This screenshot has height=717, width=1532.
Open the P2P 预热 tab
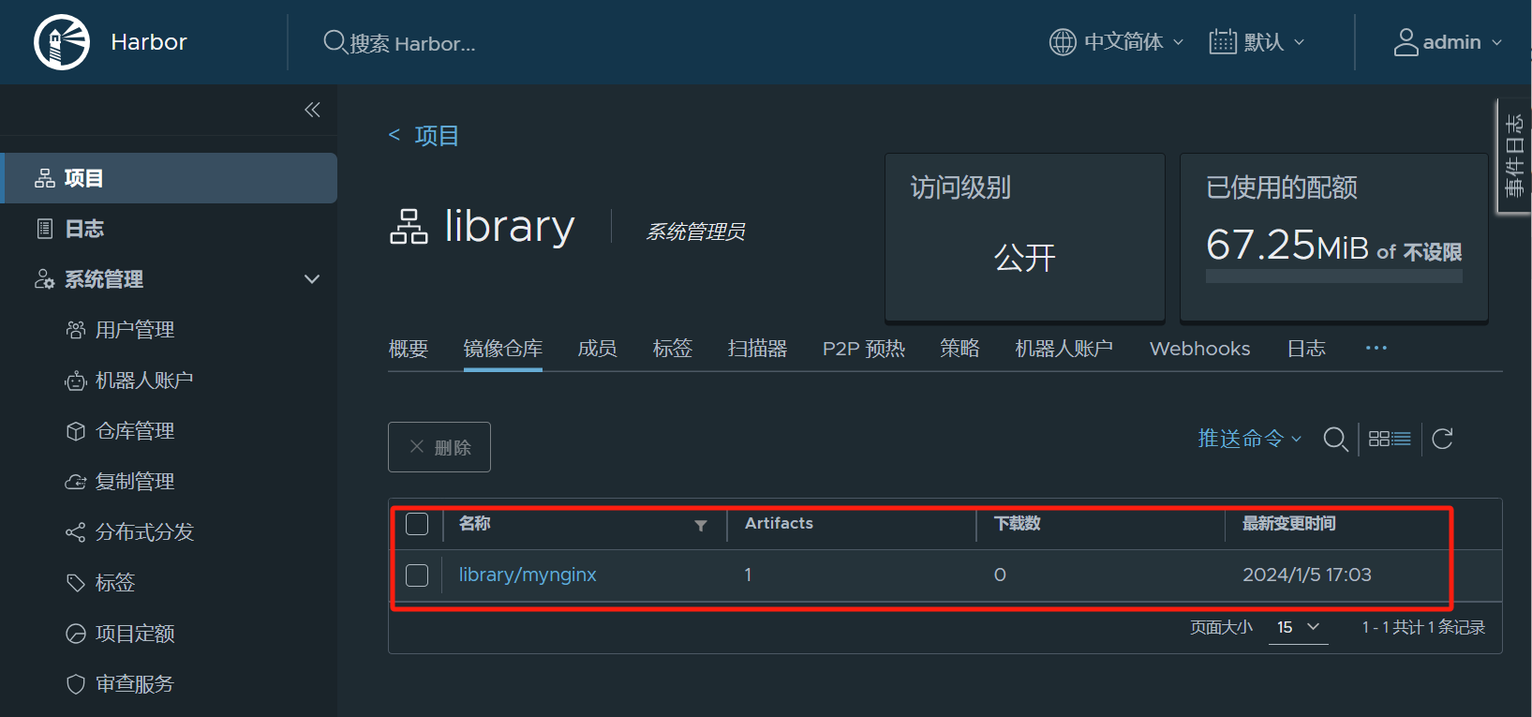click(864, 349)
